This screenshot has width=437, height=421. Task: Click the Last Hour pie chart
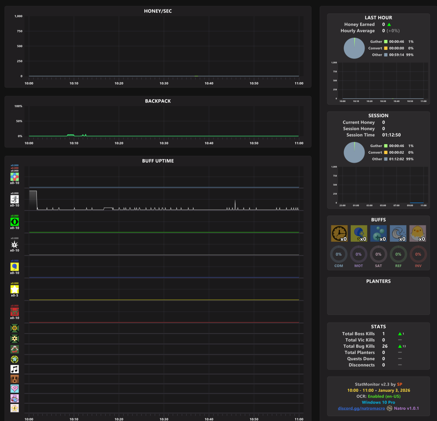[354, 48]
